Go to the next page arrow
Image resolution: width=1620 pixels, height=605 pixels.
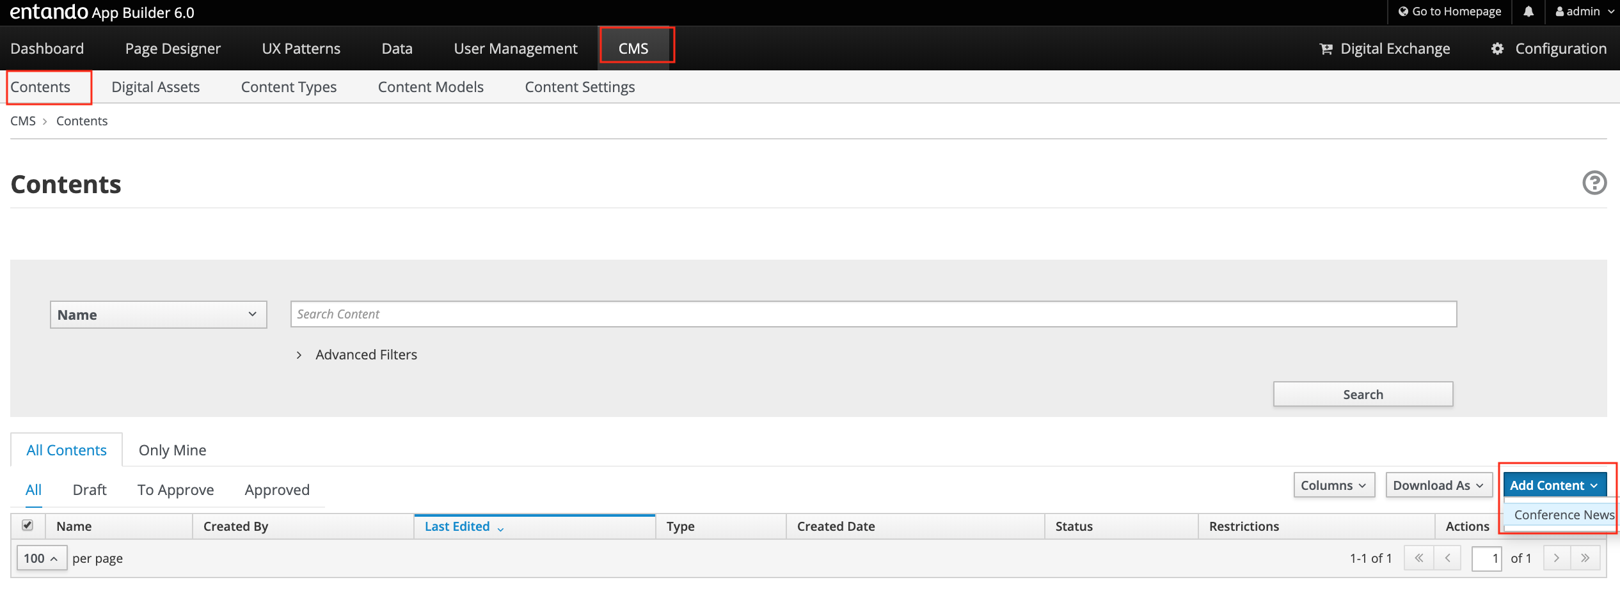point(1557,558)
